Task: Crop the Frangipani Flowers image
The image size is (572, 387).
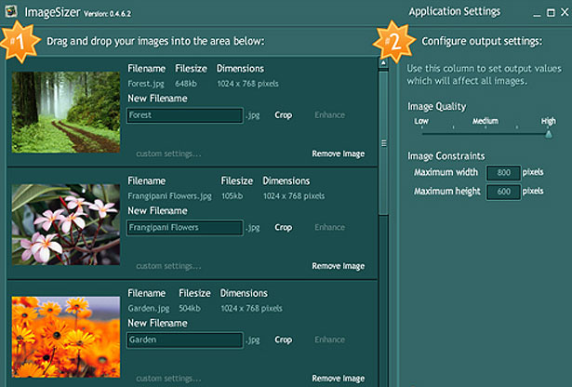Action: [283, 228]
